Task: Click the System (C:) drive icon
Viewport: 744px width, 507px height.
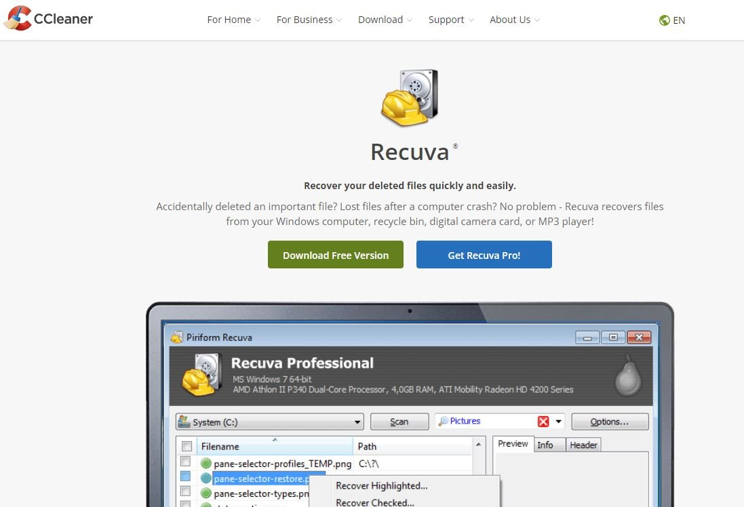Action: coord(184,421)
